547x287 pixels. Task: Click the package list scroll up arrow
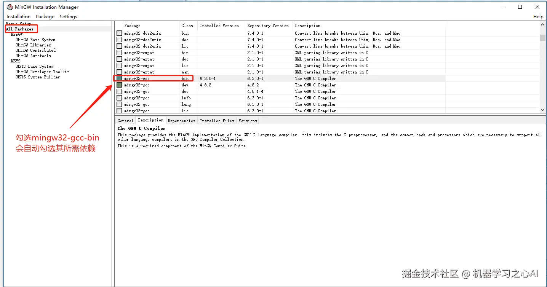pyautogui.click(x=543, y=25)
